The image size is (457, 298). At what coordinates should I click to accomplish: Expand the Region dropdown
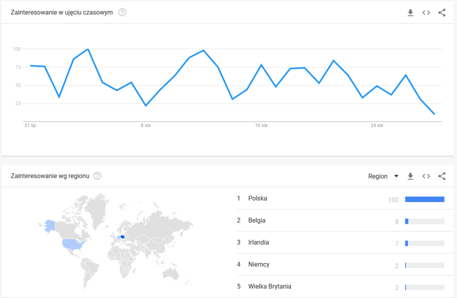[383, 176]
